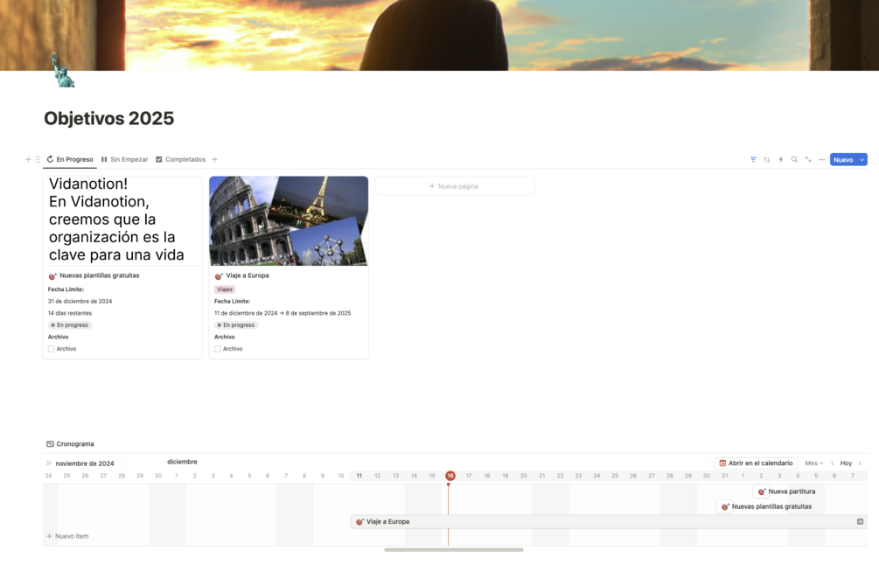Image resolution: width=879 pixels, height=564 pixels.
Task: Click target icon on Nuevas plantillas gratuitas card
Action: pos(52,275)
